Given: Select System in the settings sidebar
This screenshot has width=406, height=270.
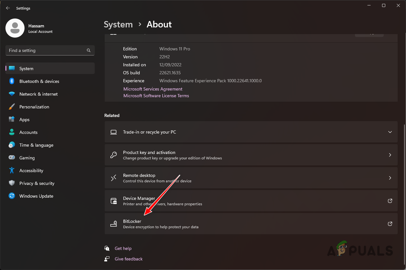Looking at the screenshot, I should (x=26, y=68).
